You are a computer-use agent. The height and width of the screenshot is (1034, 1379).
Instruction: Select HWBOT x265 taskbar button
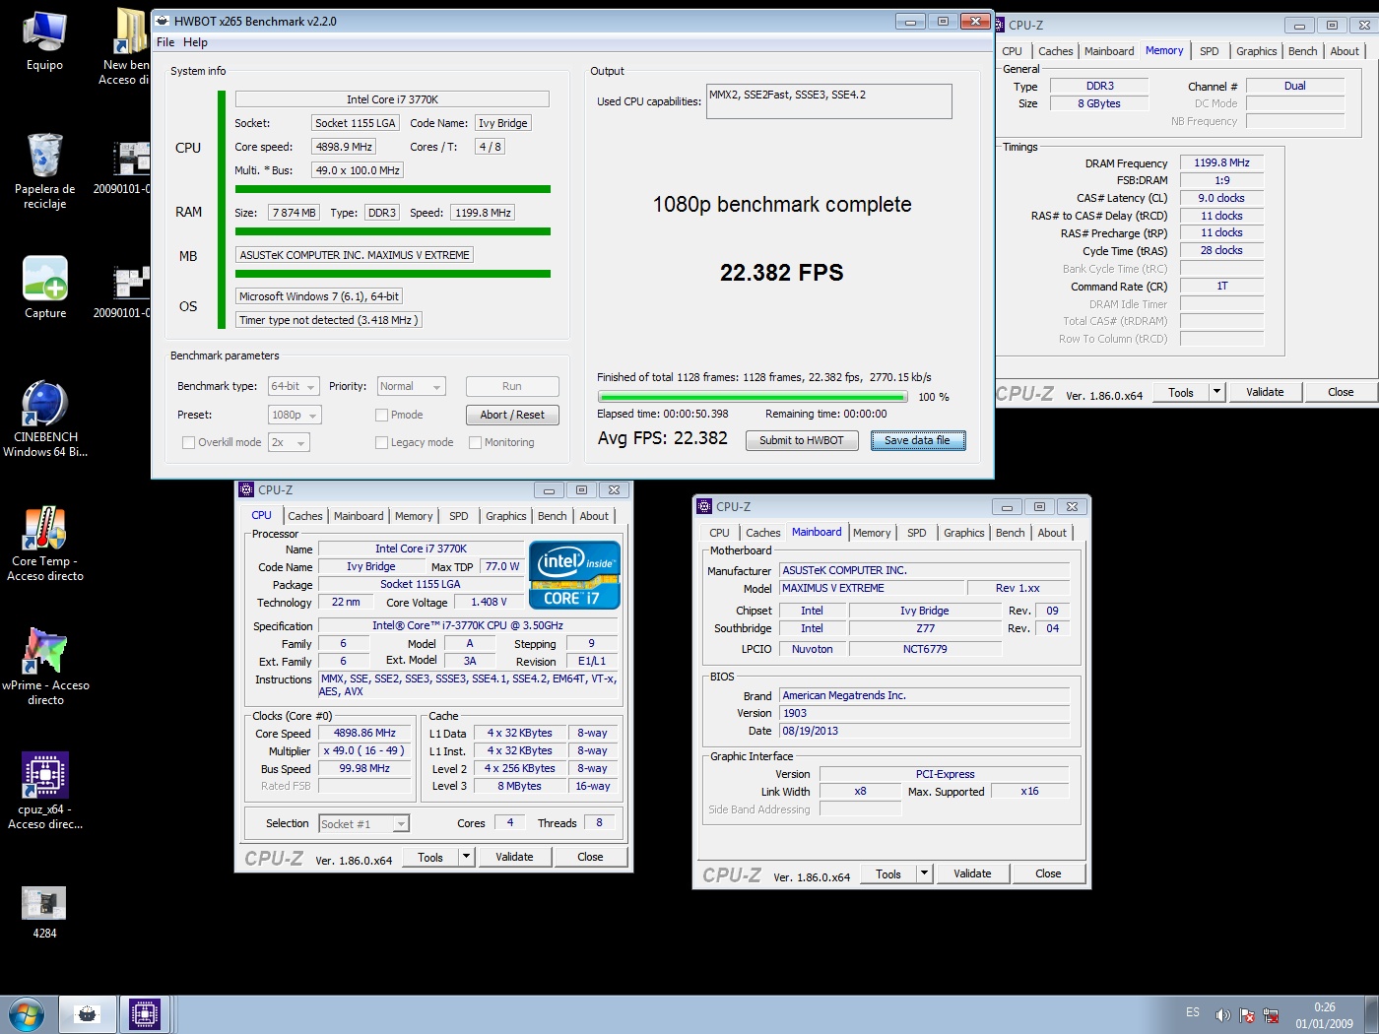point(88,1014)
